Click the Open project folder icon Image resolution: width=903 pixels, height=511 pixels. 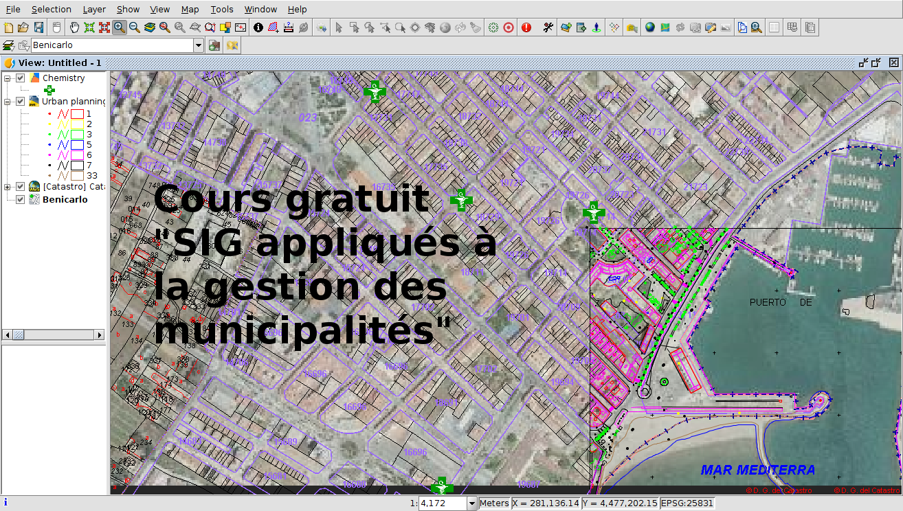coord(23,27)
